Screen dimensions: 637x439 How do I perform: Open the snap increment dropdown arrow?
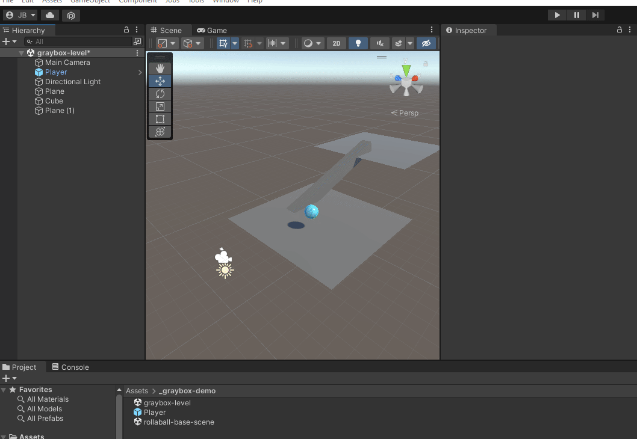click(283, 43)
